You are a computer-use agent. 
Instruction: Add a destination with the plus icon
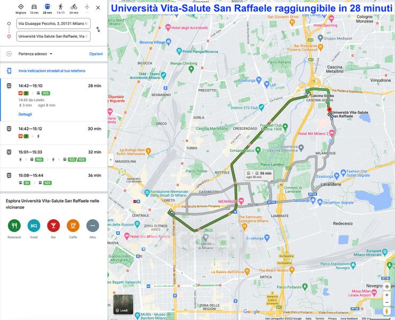click(9, 54)
